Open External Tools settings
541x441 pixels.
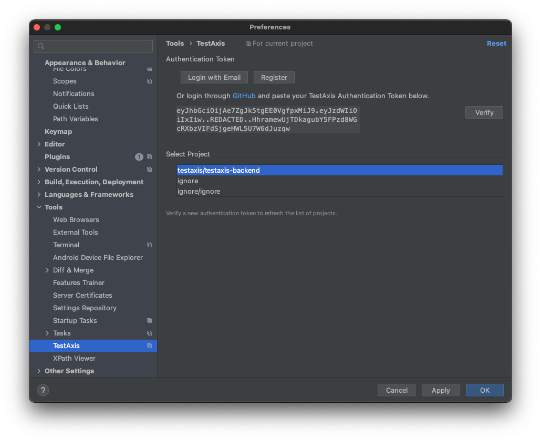point(76,233)
